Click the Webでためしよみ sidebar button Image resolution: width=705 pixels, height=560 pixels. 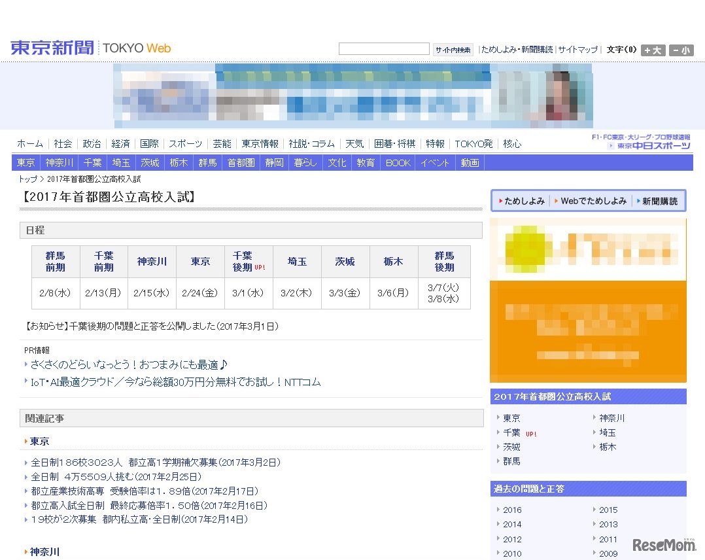589,201
